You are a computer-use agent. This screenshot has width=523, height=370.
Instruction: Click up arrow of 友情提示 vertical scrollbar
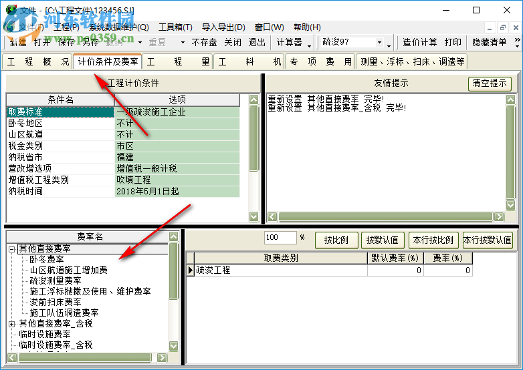(511, 100)
